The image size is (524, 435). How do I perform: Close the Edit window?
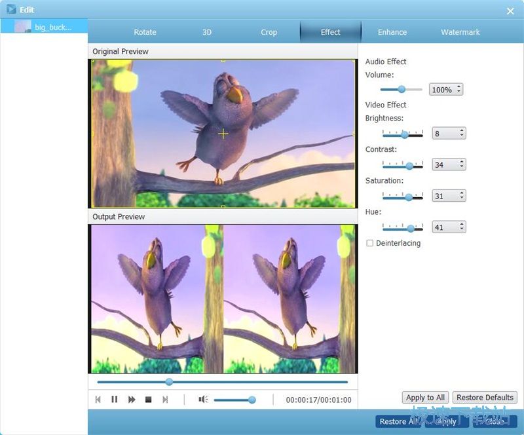pyautogui.click(x=510, y=11)
